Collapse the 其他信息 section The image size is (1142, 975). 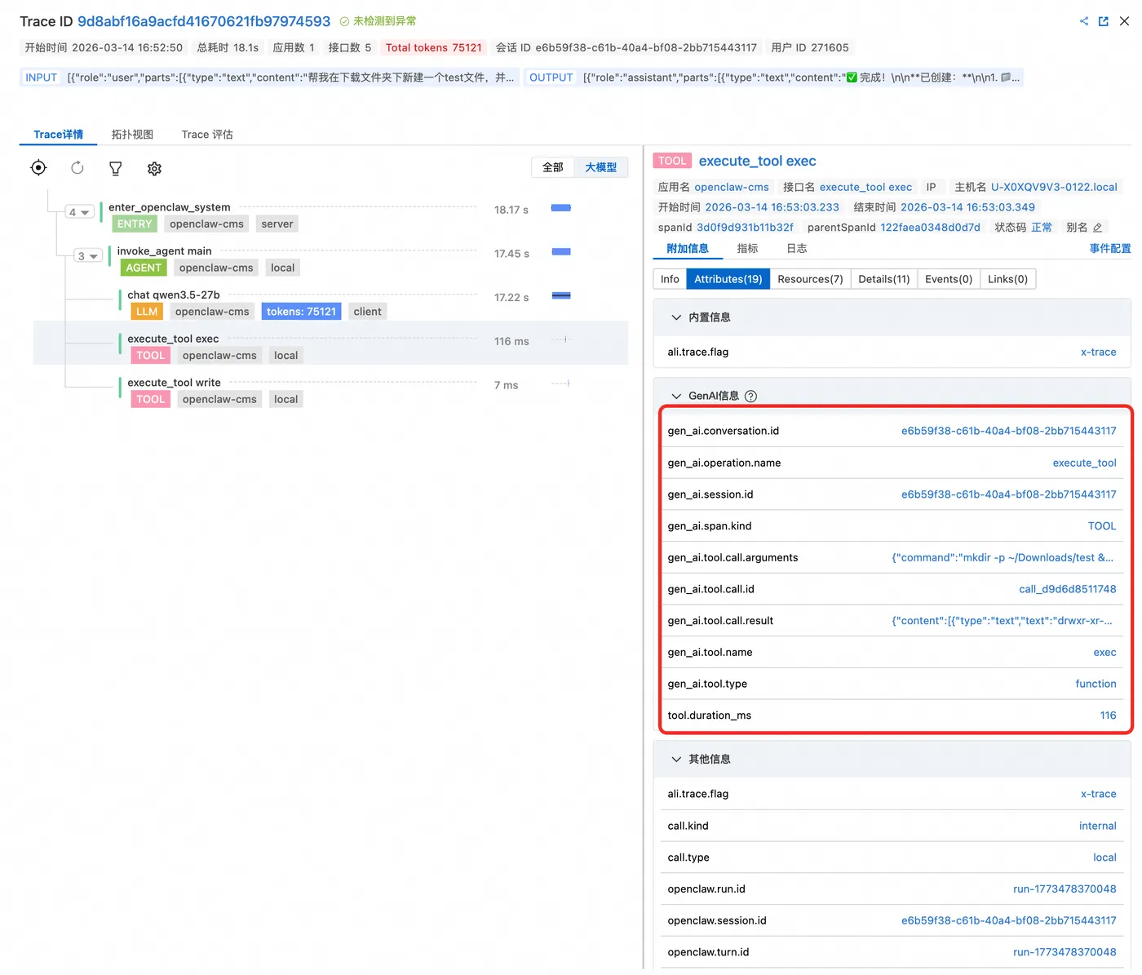(x=676, y=760)
